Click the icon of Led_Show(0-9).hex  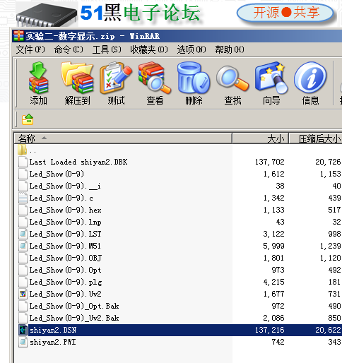coord(23,210)
